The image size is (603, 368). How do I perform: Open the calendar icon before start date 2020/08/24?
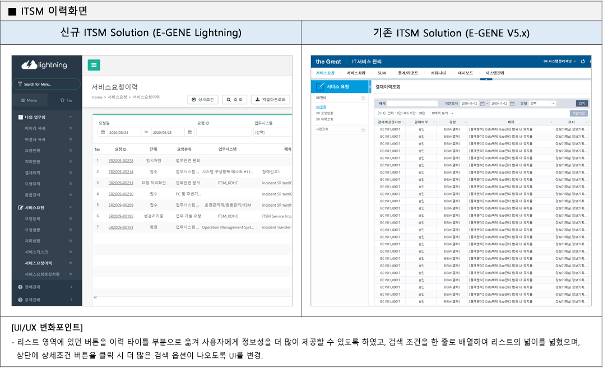pyautogui.click(x=103, y=132)
